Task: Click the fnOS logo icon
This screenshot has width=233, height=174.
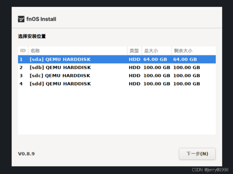Action: click(21, 19)
